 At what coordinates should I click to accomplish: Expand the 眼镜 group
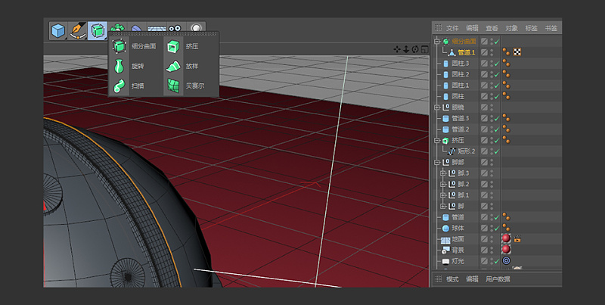click(x=437, y=107)
